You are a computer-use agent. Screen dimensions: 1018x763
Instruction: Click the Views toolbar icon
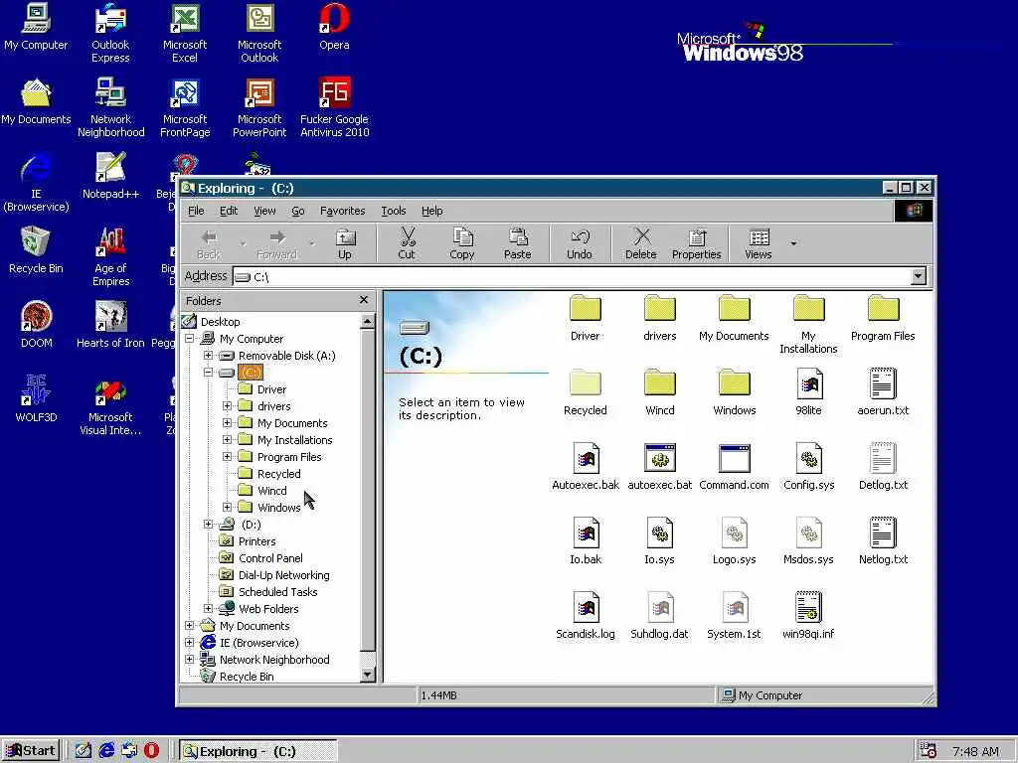[x=759, y=244]
